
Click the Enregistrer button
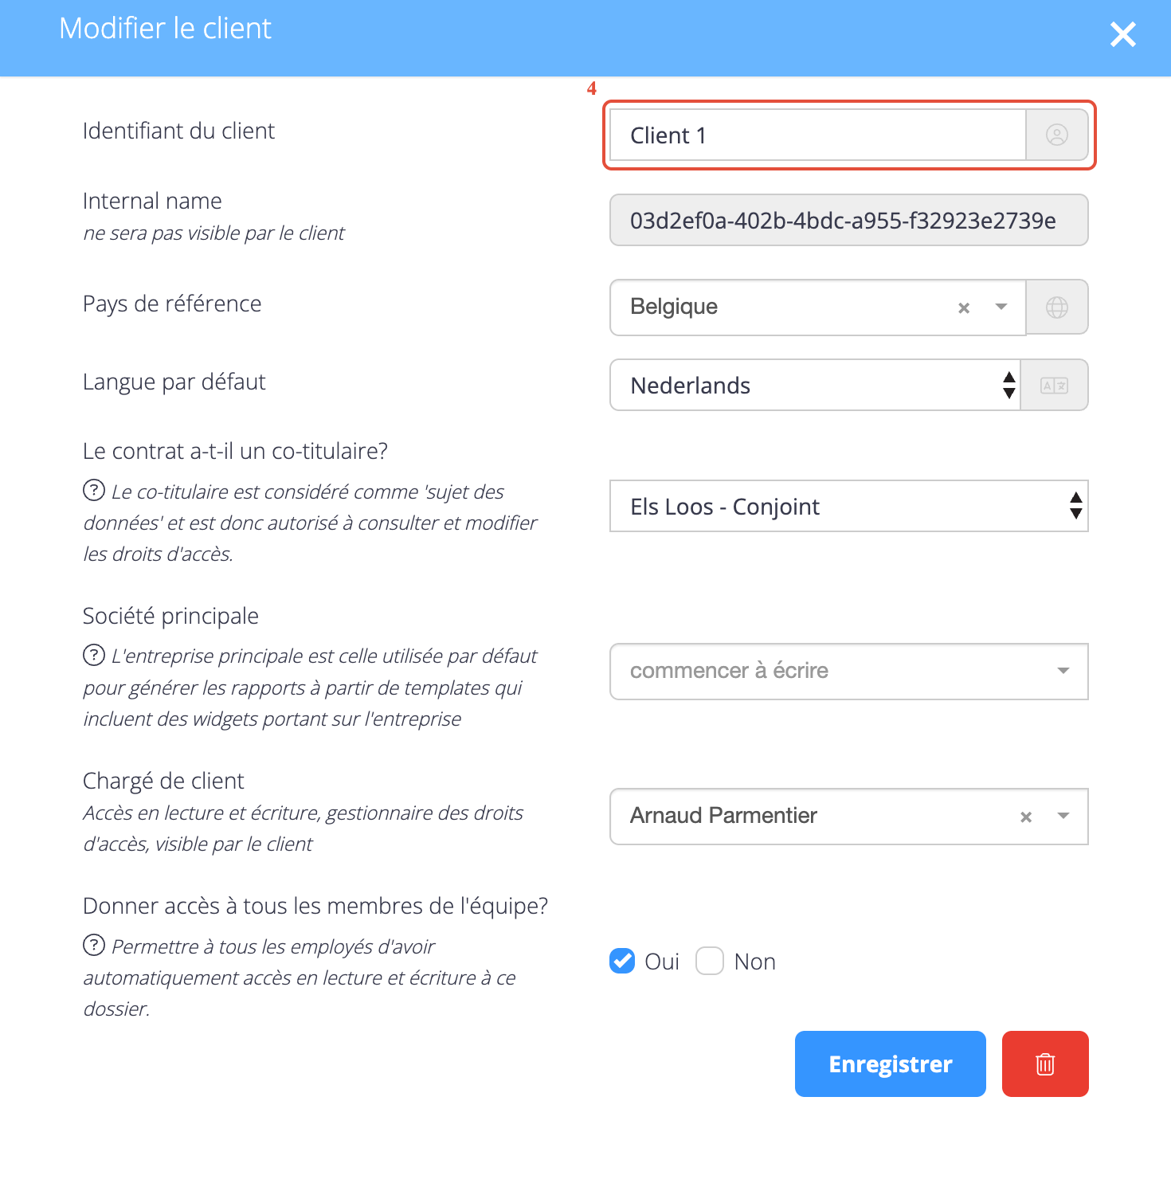pyautogui.click(x=891, y=1064)
